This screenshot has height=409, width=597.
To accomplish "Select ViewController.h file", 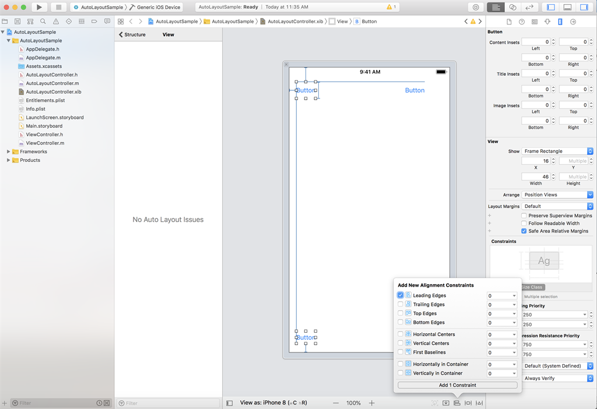I will click(x=44, y=135).
